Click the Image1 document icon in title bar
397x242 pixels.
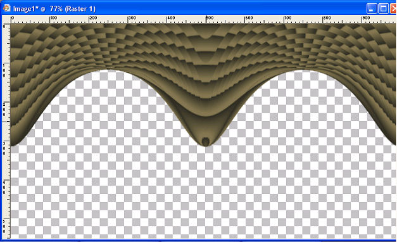click(6, 8)
